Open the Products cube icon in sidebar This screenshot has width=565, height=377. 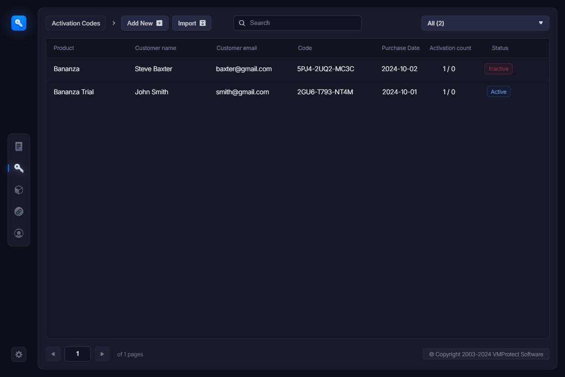pos(19,190)
